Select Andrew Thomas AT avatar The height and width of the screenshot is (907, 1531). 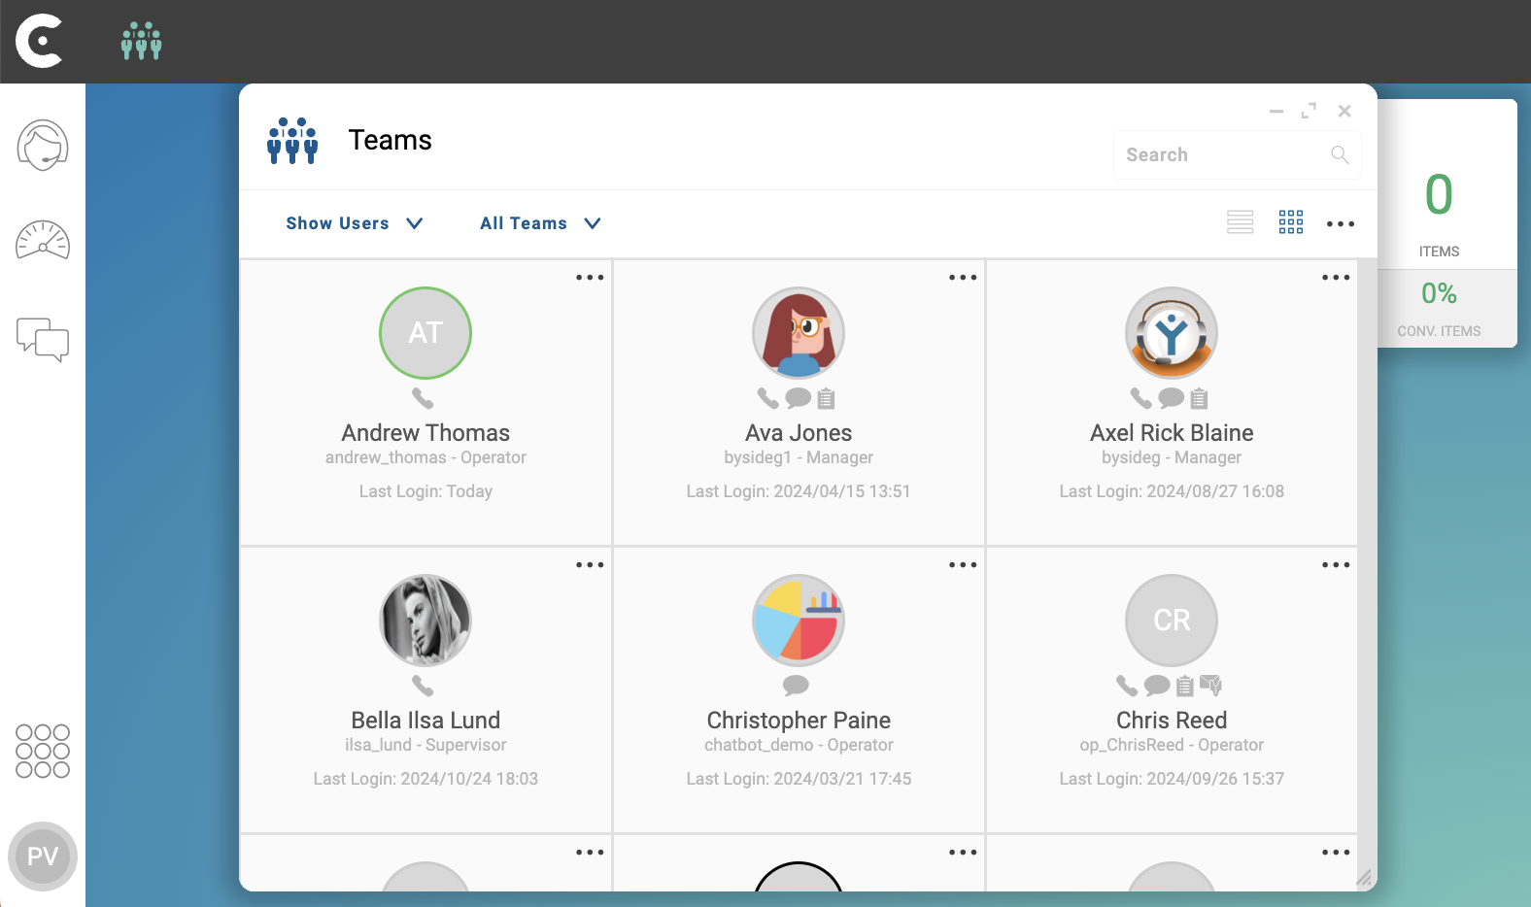coord(425,333)
